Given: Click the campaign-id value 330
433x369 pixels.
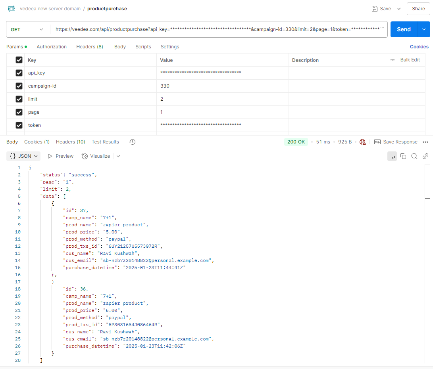Looking at the screenshot, I should click(165, 86).
